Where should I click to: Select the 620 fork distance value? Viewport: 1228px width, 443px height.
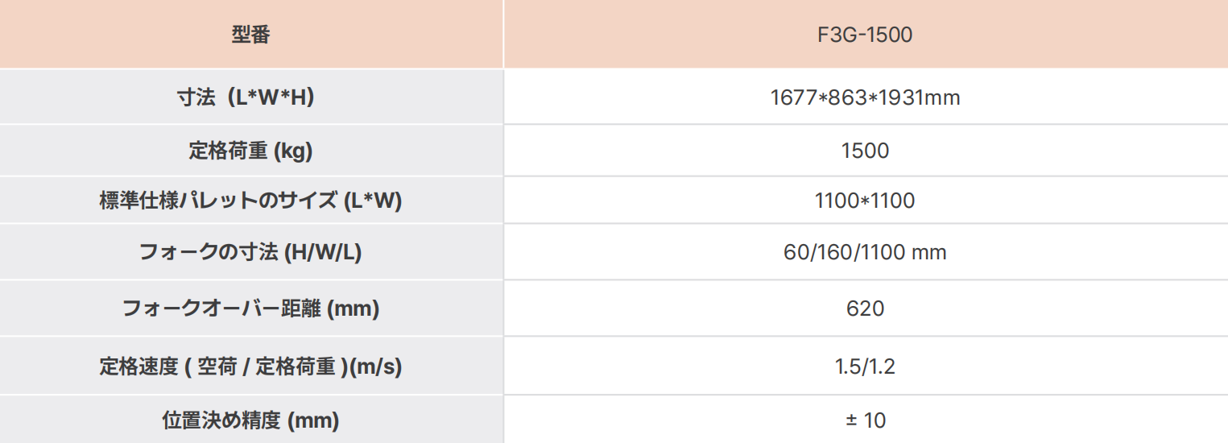tap(865, 308)
